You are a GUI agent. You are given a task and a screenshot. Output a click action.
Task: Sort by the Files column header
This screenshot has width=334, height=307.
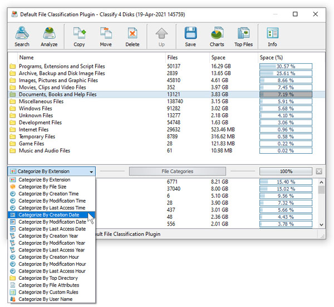[188, 58]
